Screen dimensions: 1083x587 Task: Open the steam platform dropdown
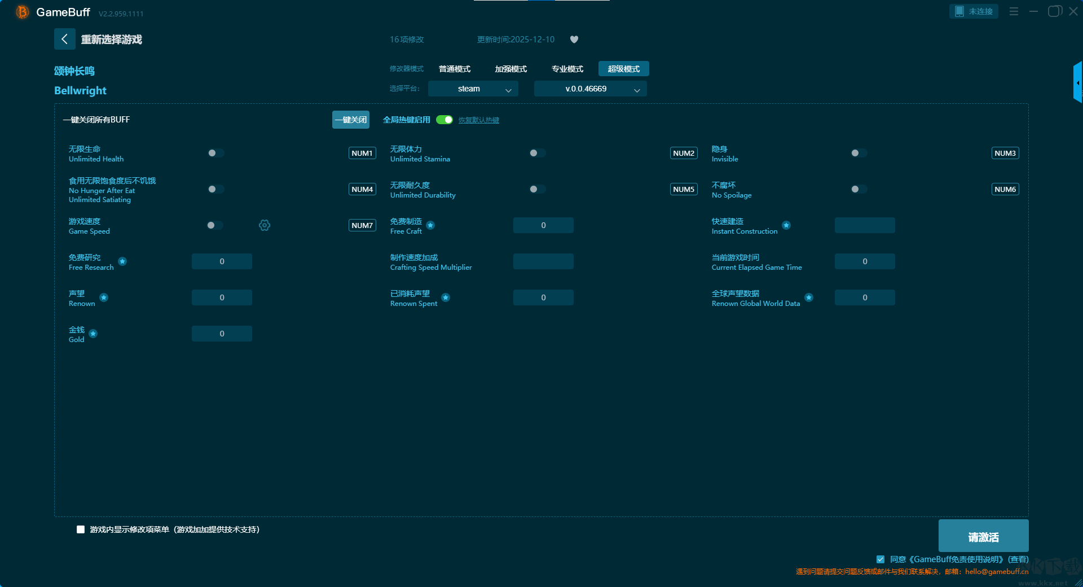[x=473, y=89]
